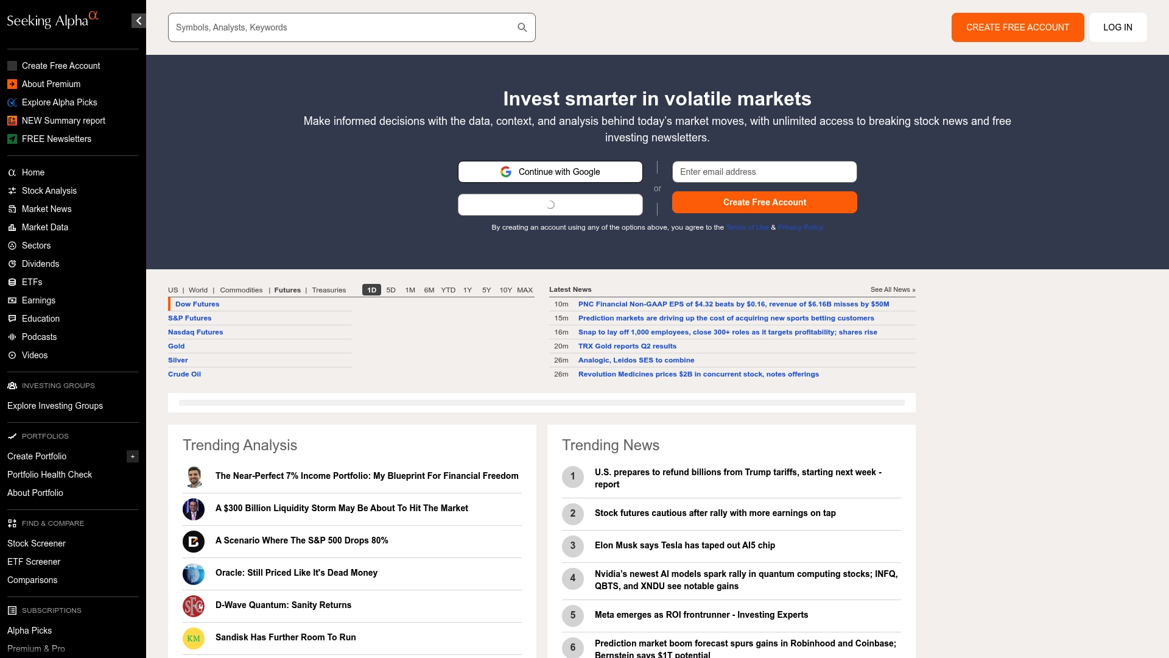
Task: Switch to the Commodities market tab
Action: click(241, 290)
